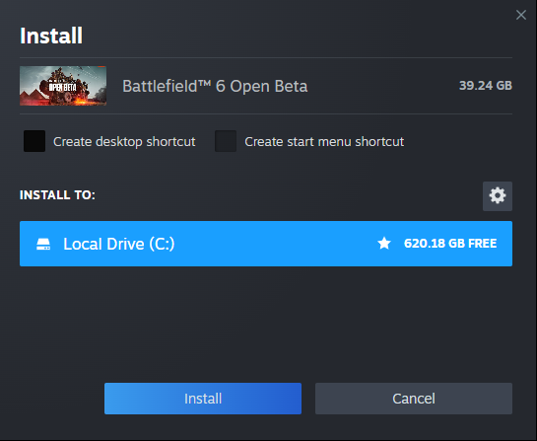Open storage settings via gear icon
The width and height of the screenshot is (537, 441).
498,196
